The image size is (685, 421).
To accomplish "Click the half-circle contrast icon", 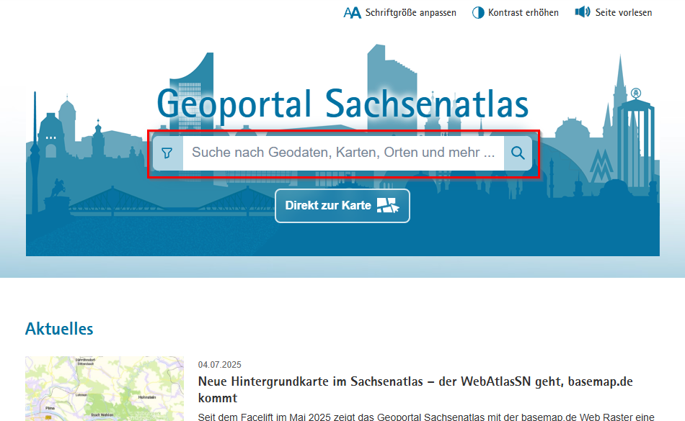I will pyautogui.click(x=477, y=12).
